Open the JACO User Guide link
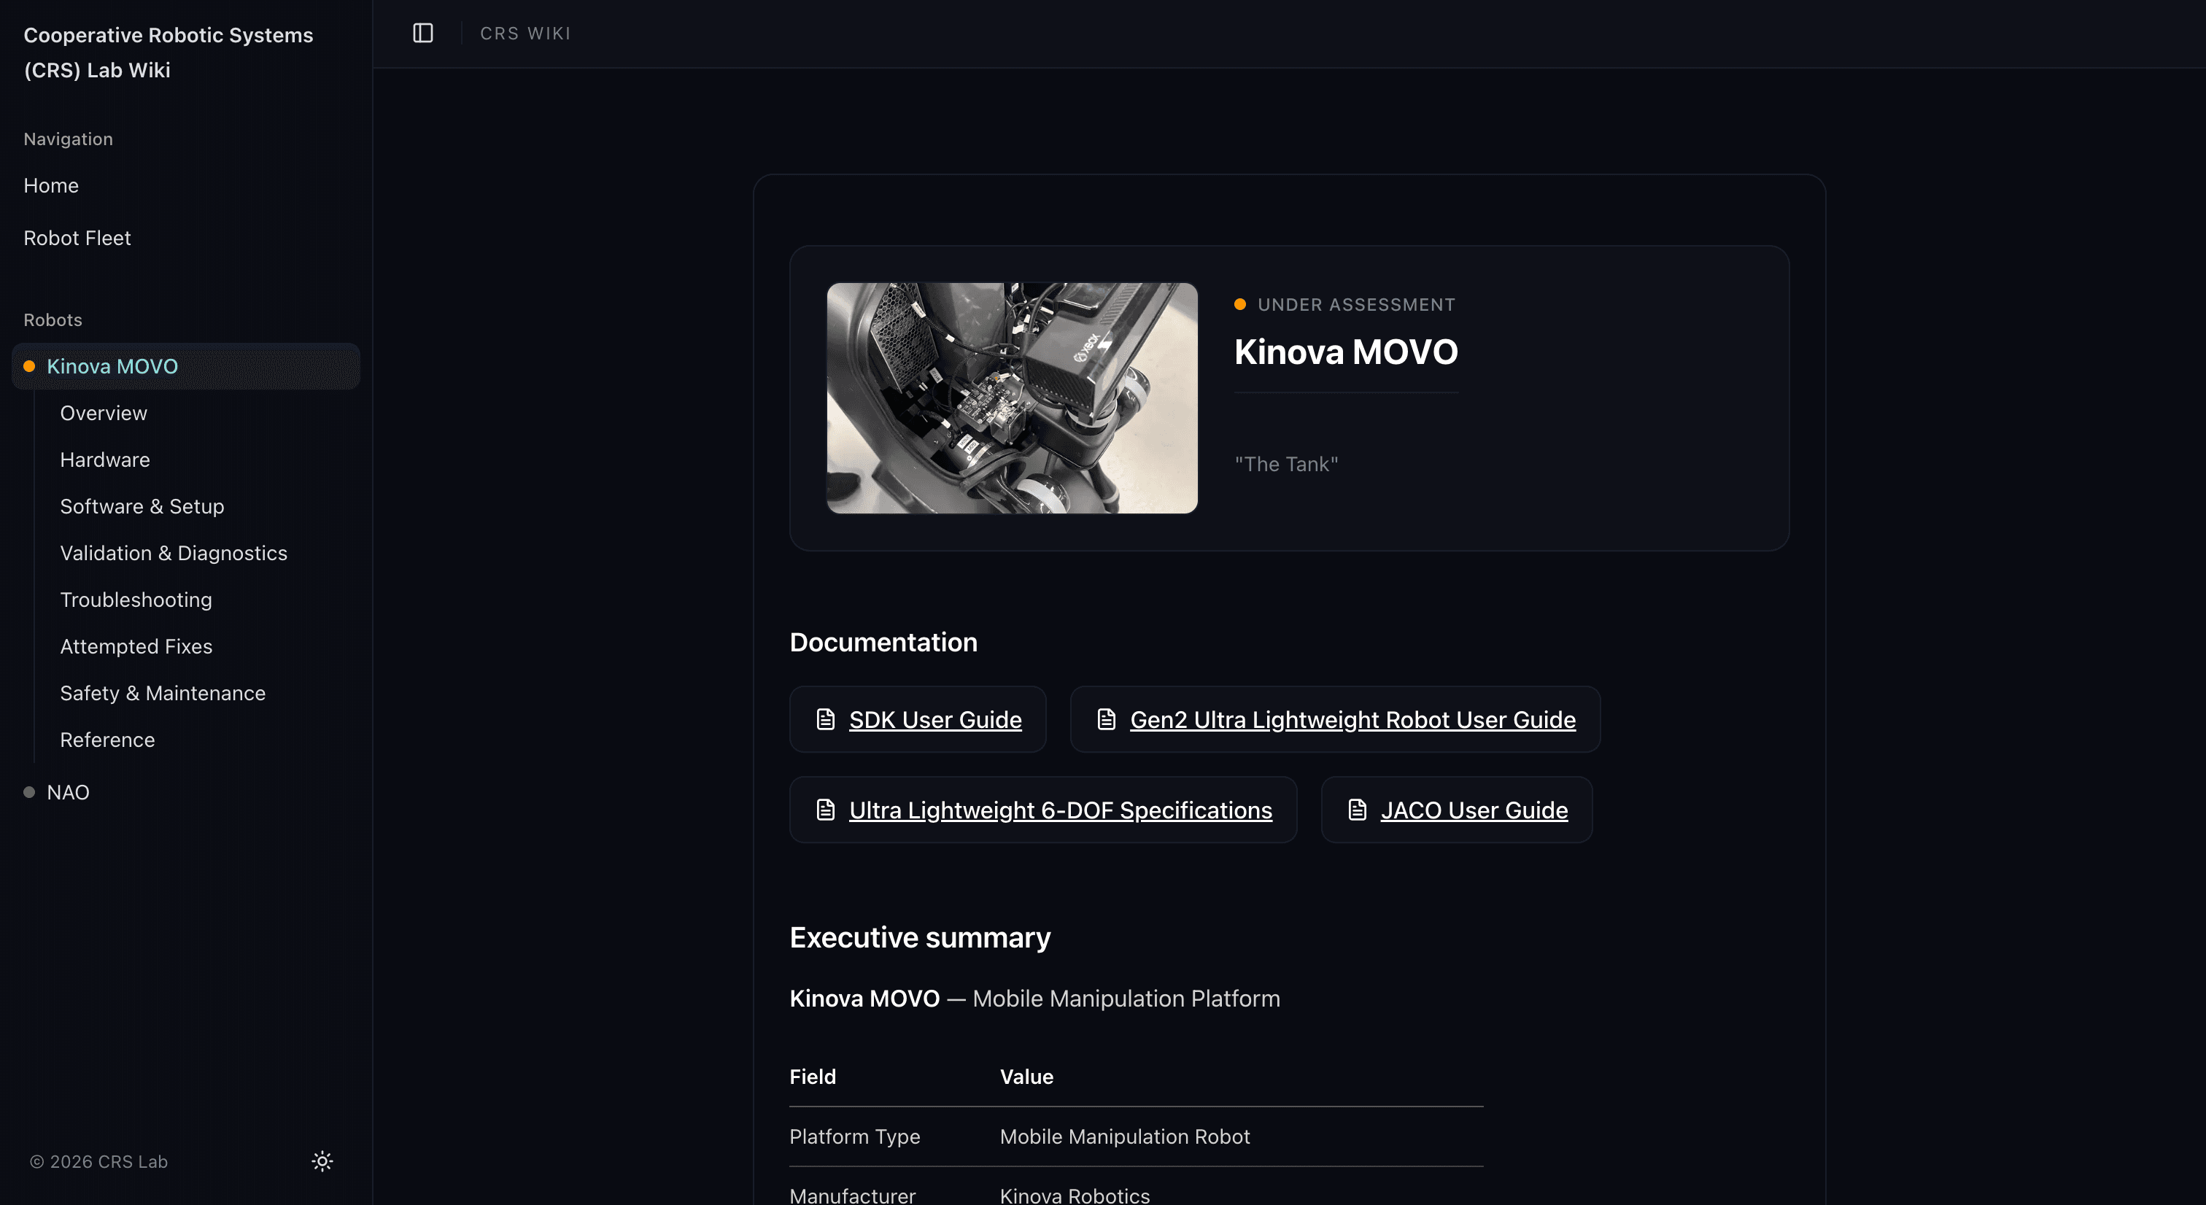Screen dimensions: 2206x1205 pos(1474,810)
